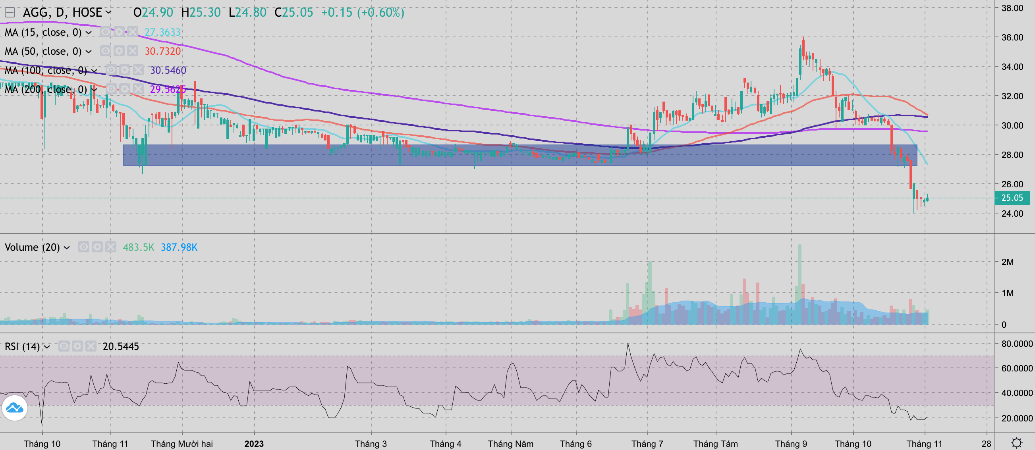Click 36.00 on the price scale
Viewport: 1035px width, 450px height.
pyautogui.click(x=1012, y=37)
